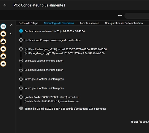Screen dimensions: 149x133
Task: Expand steps with the down chevron
Action: click(x=11, y=34)
